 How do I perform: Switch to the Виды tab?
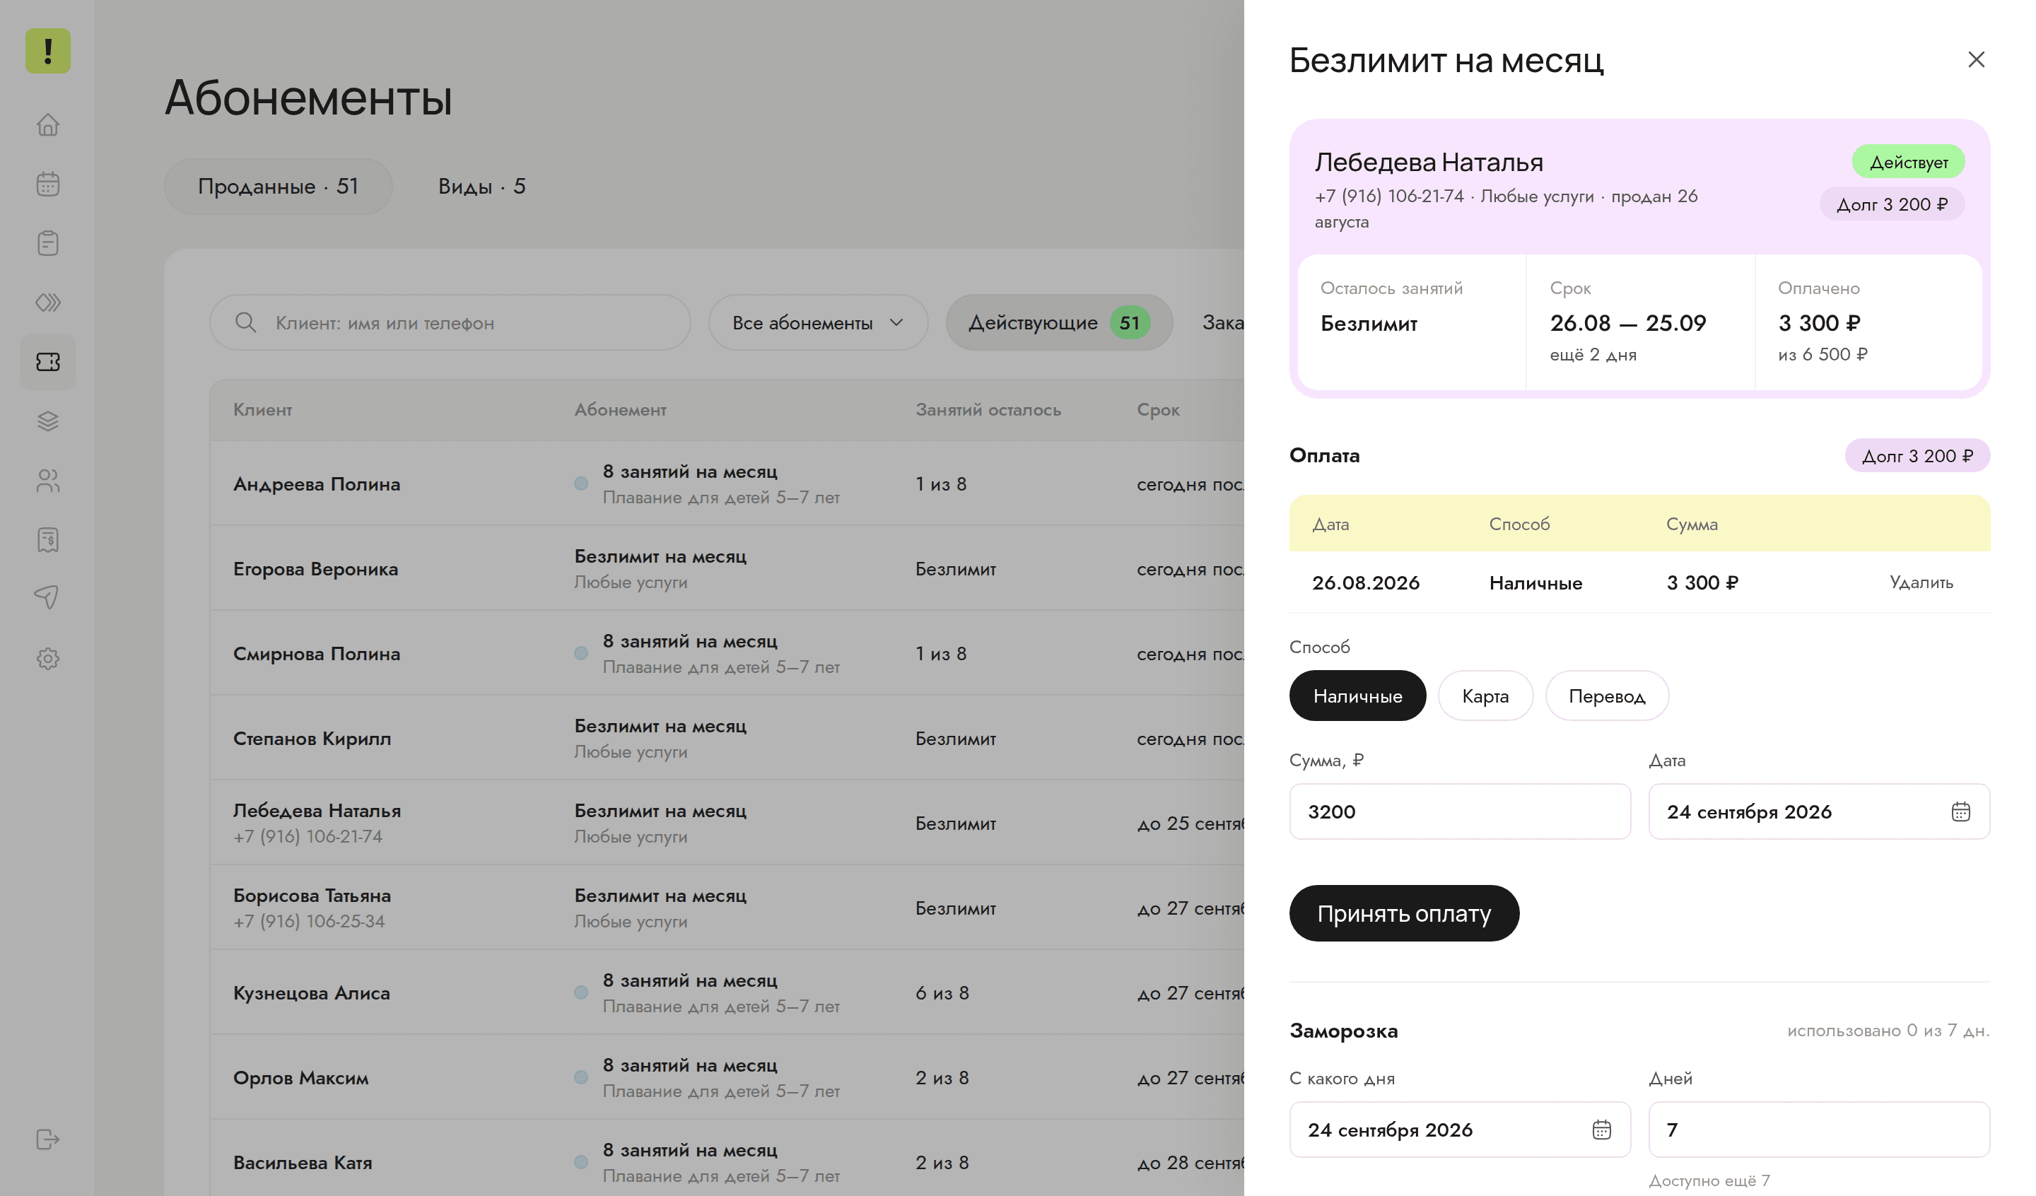coord(481,187)
